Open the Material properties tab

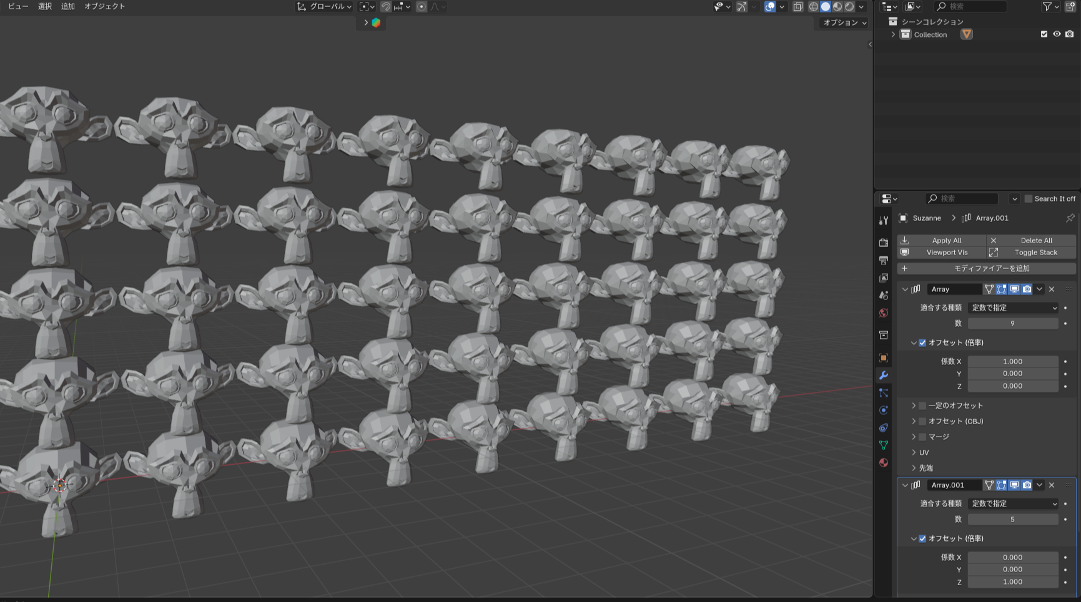coord(884,462)
